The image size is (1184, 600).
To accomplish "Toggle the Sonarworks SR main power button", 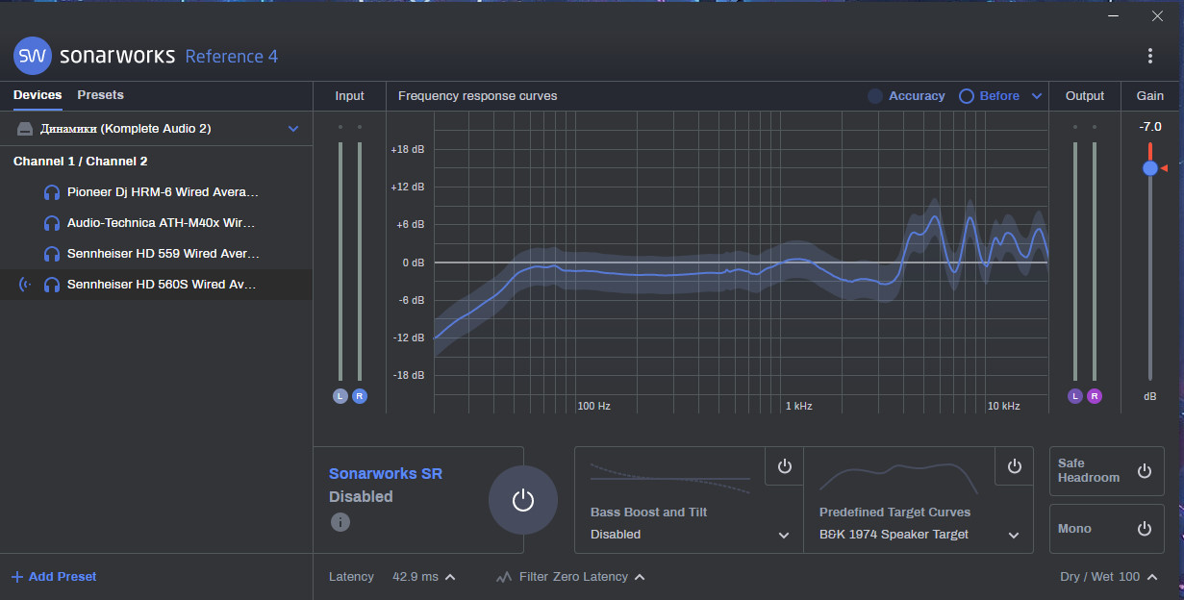I will click(x=522, y=500).
